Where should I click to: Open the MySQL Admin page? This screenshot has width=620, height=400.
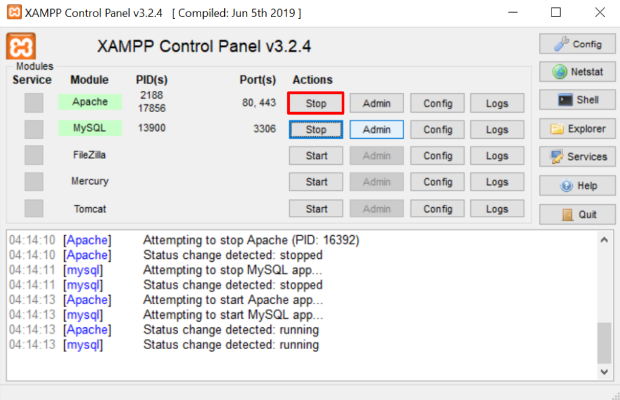click(376, 129)
